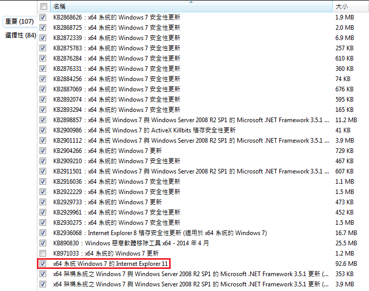Uncheck the KB2884256 update checkbox
The image size is (369, 291).
[x=43, y=79]
